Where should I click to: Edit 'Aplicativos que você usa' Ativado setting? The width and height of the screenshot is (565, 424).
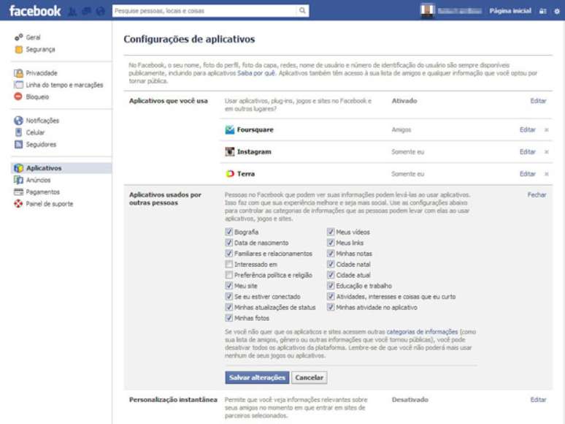[538, 101]
